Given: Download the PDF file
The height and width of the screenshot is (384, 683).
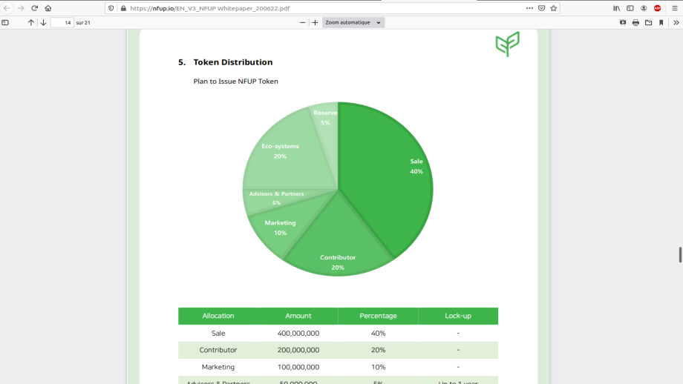Looking at the screenshot, I should click(x=649, y=23).
